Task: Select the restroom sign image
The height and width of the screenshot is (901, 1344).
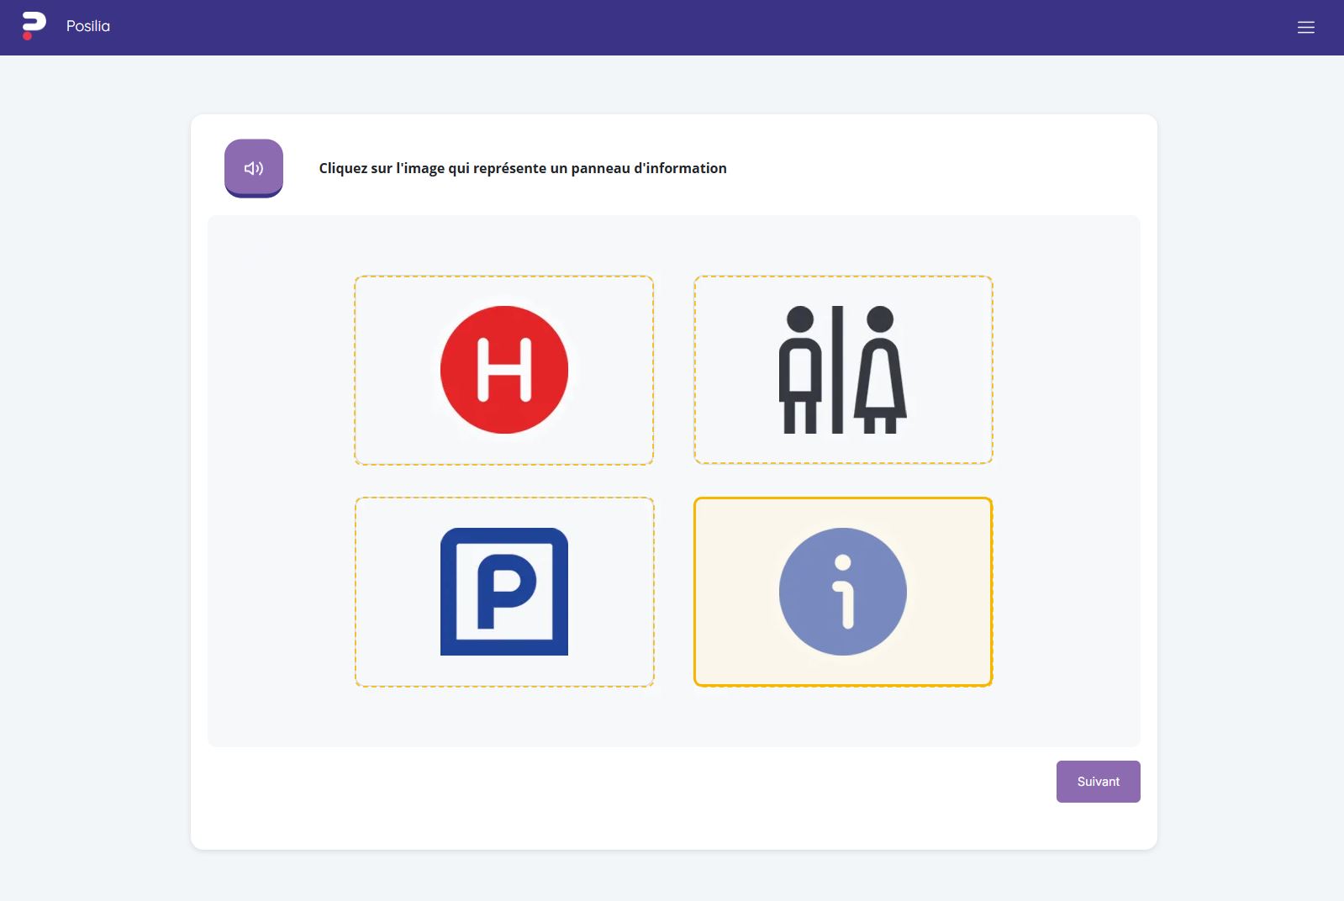Action: (843, 370)
